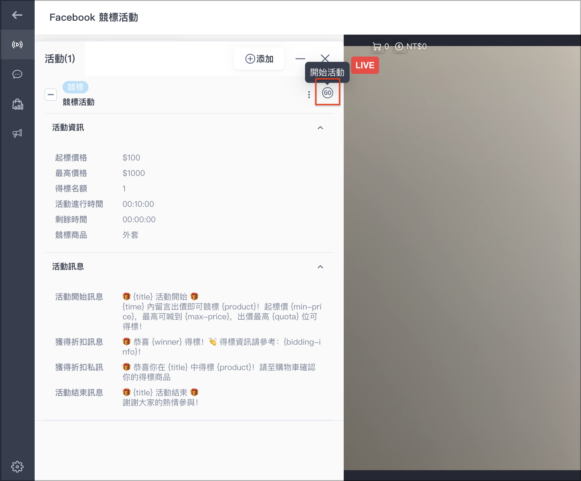Click the shopping cart count icon
Image resolution: width=581 pixels, height=481 pixels.
coord(377,46)
